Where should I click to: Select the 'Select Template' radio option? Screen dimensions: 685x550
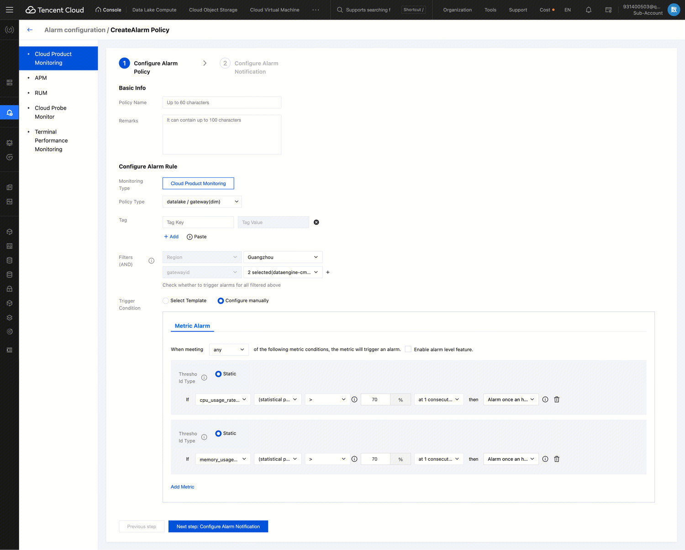coord(166,301)
